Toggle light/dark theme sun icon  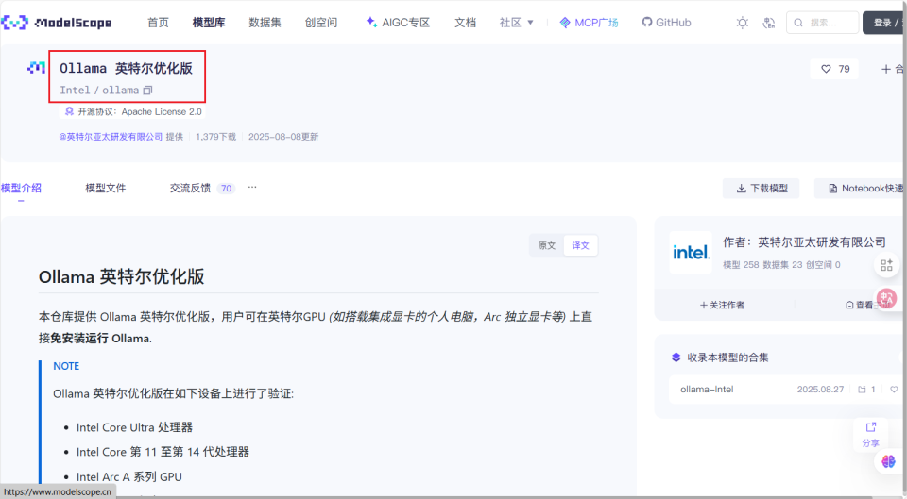coord(743,23)
